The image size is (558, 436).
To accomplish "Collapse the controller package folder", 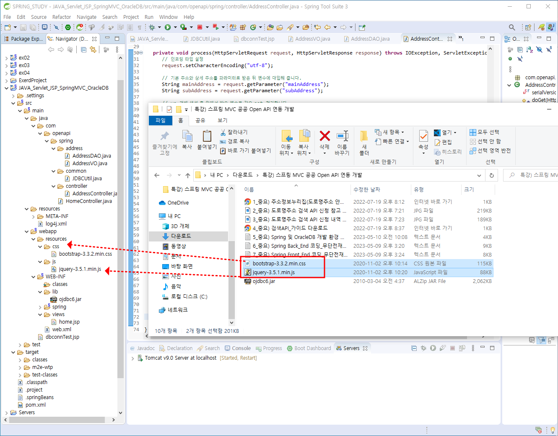I will tap(54, 186).
